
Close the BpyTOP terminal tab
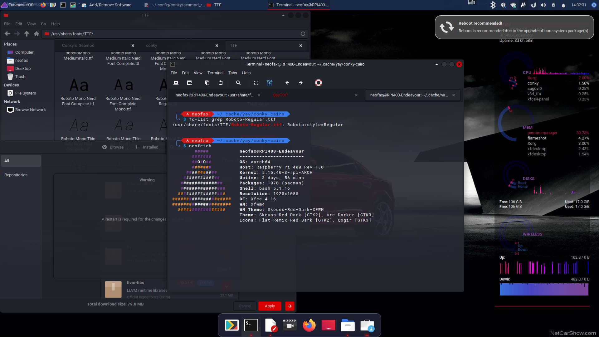(356, 95)
